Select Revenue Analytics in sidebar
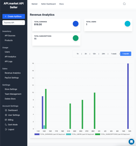 13,73
